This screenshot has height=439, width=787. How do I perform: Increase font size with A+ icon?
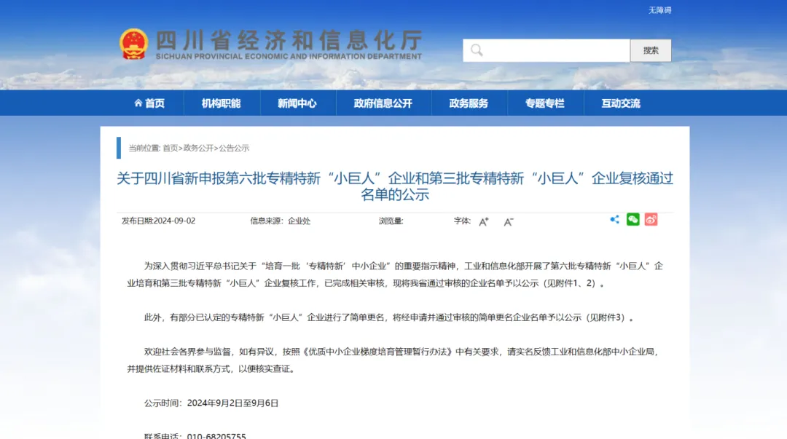click(483, 221)
